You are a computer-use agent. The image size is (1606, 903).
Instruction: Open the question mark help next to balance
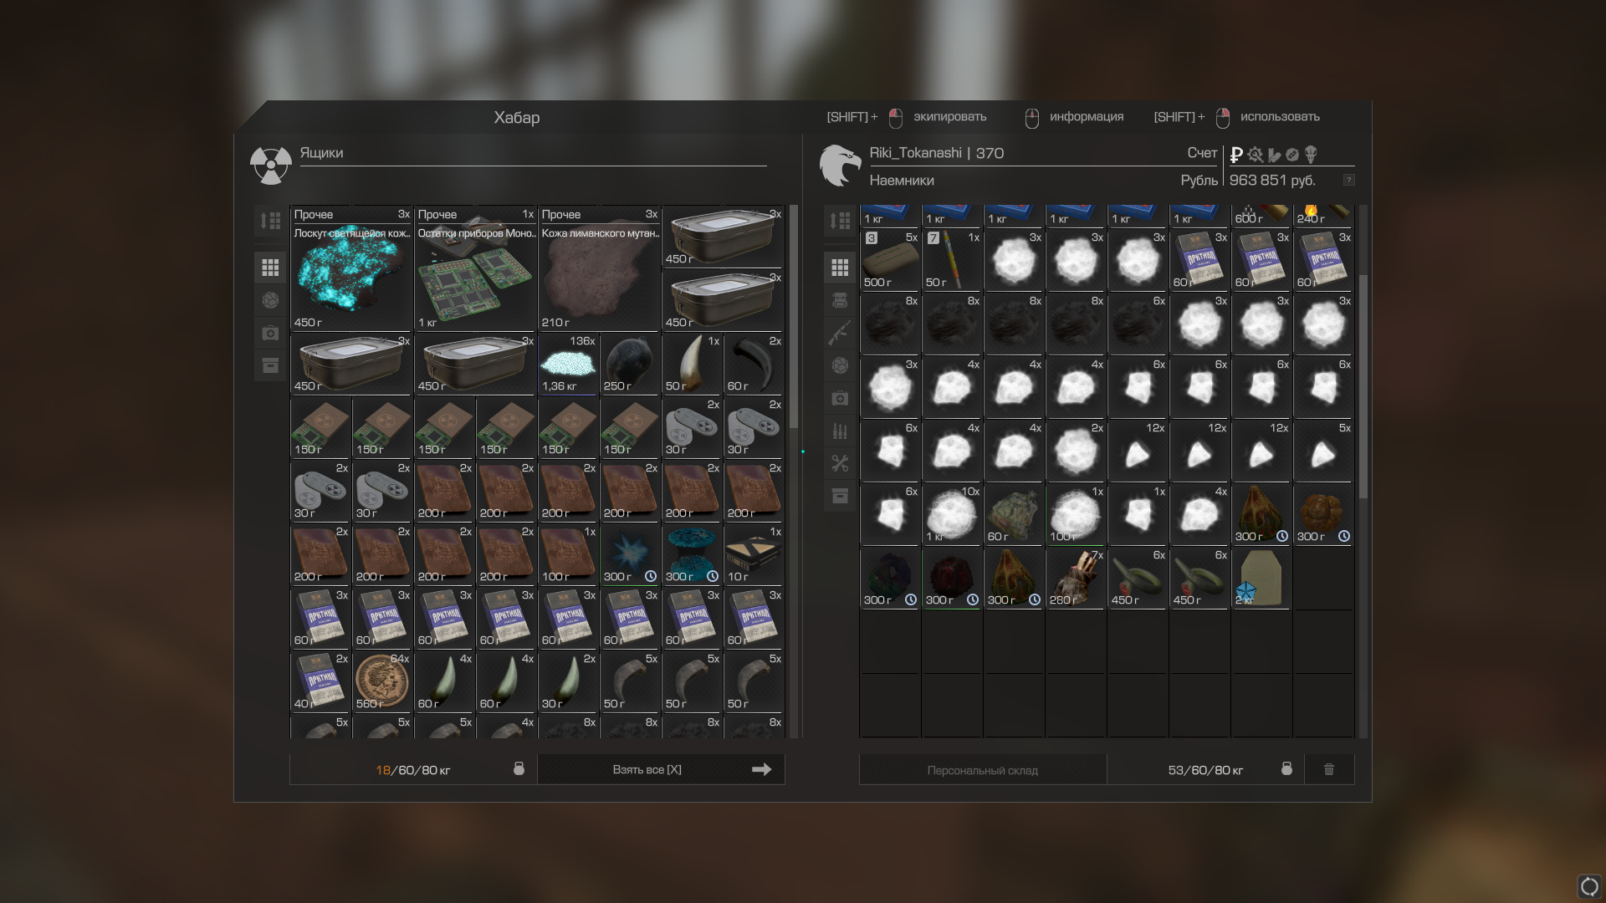click(x=1348, y=180)
